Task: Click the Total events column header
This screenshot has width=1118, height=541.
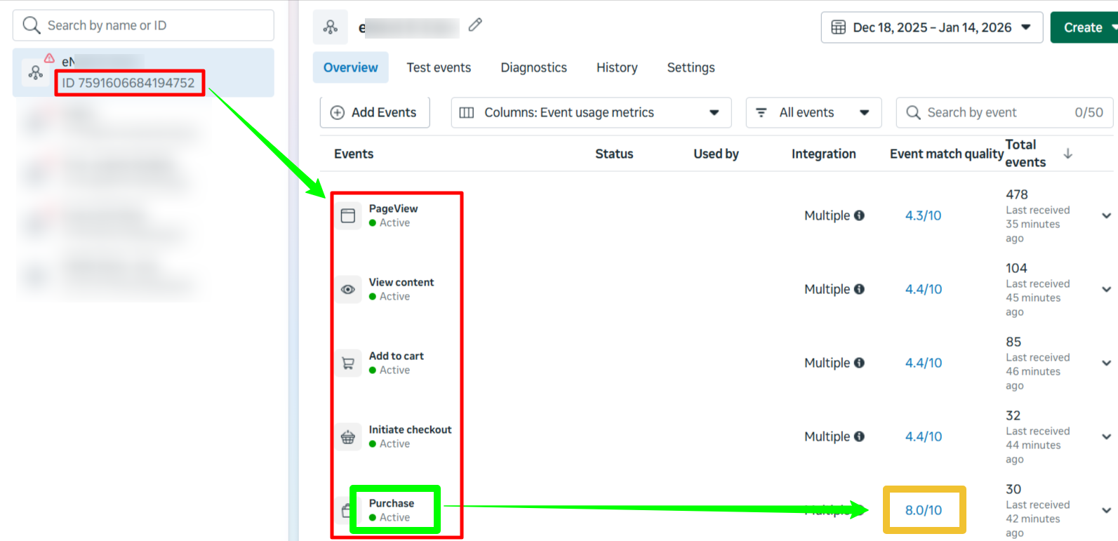Action: click(x=1025, y=154)
